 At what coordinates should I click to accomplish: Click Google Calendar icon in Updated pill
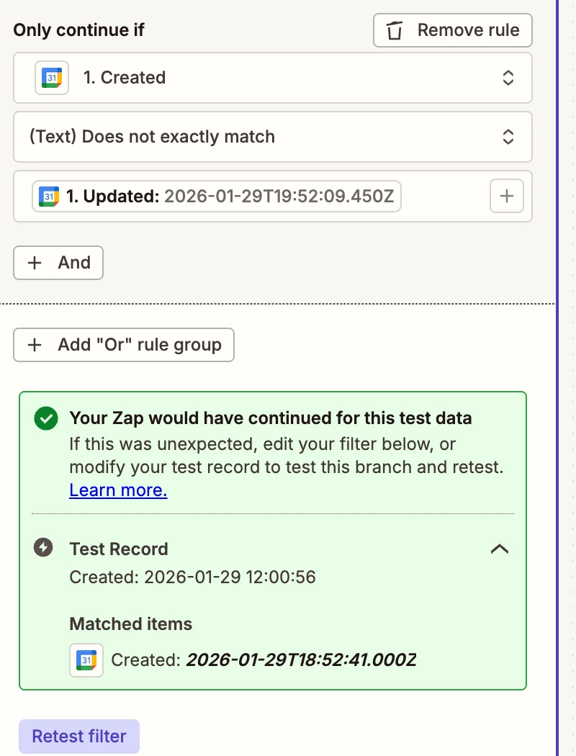[x=50, y=196]
